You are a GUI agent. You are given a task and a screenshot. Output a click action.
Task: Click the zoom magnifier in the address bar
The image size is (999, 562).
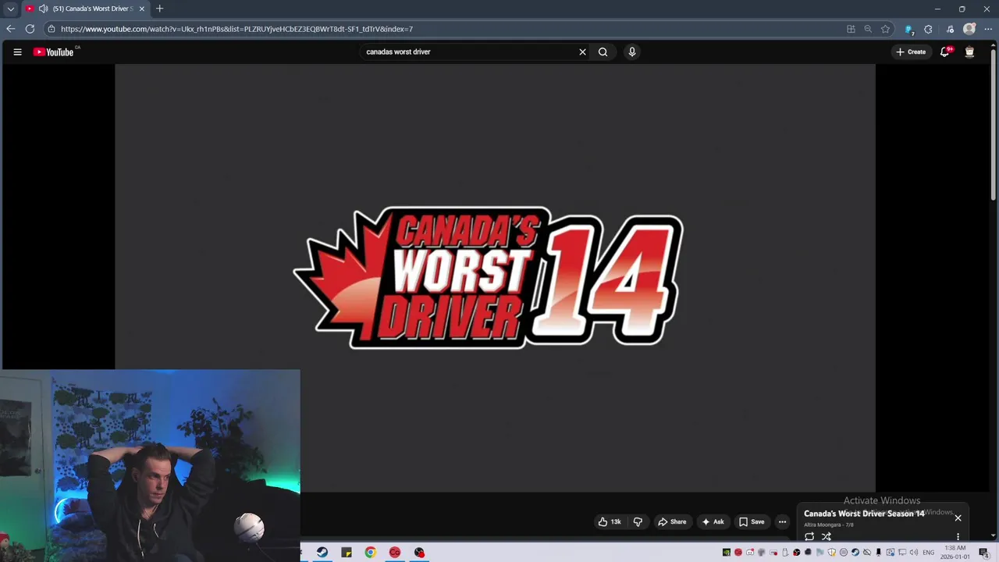(868, 29)
